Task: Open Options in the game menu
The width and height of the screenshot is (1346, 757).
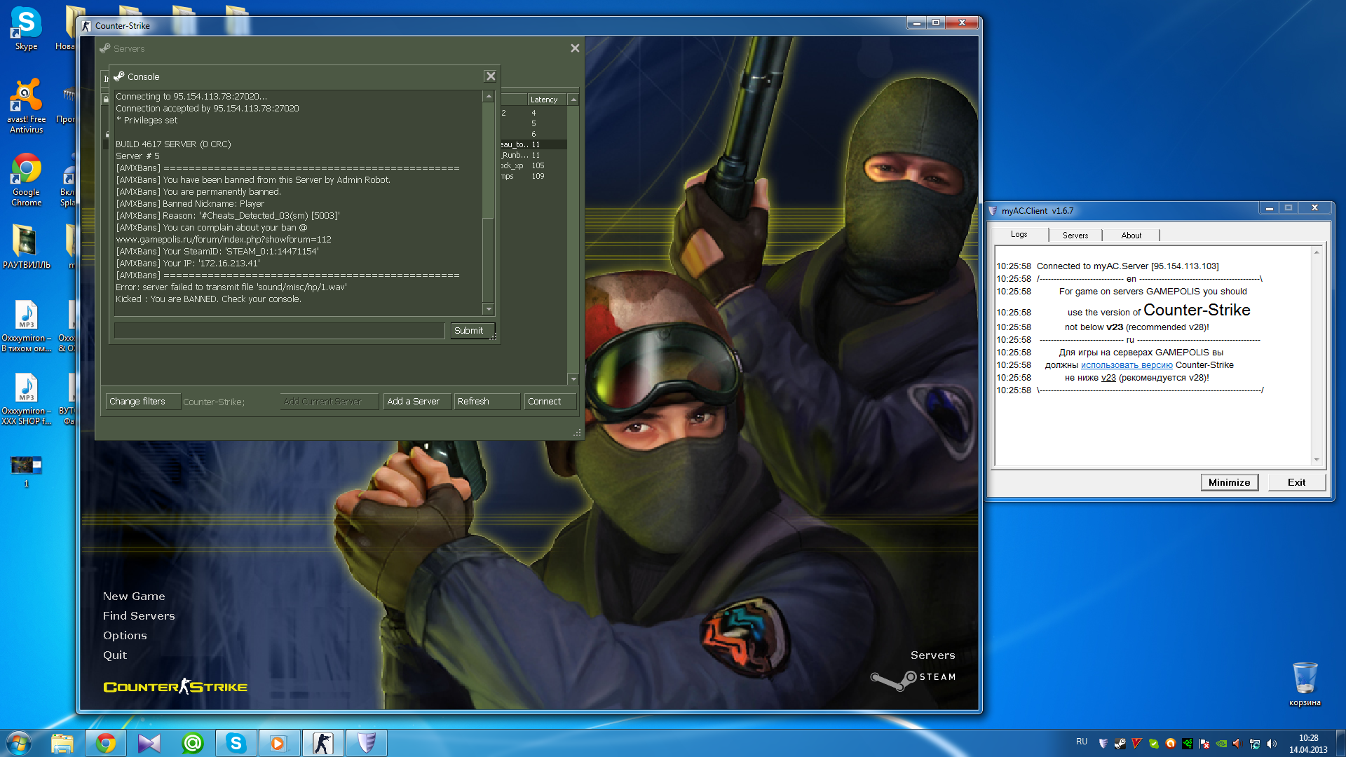Action: pos(125,636)
